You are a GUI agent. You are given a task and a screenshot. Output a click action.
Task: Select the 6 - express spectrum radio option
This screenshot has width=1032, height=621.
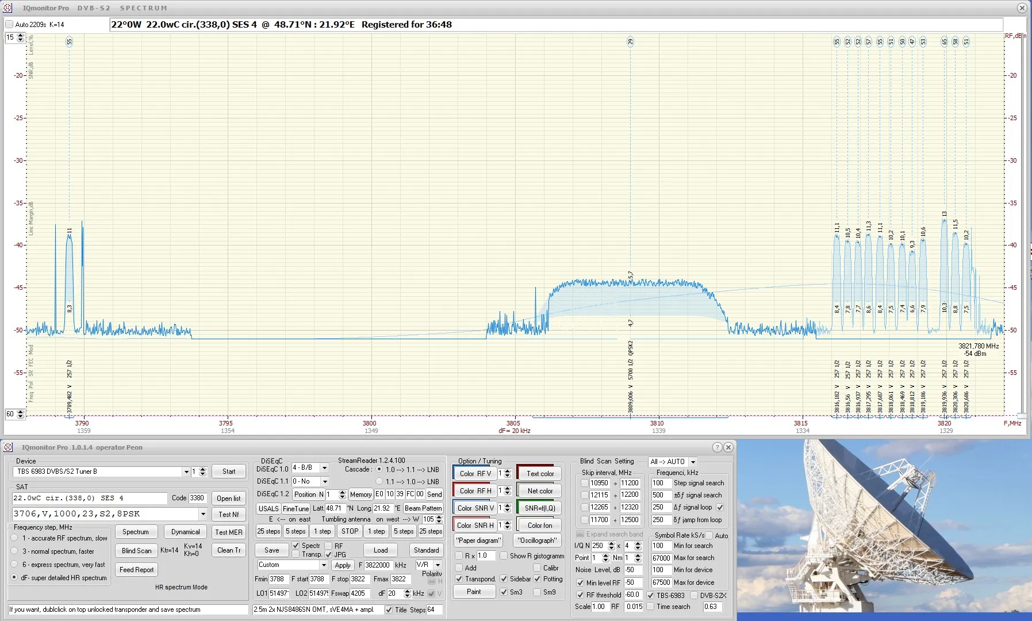click(14, 565)
